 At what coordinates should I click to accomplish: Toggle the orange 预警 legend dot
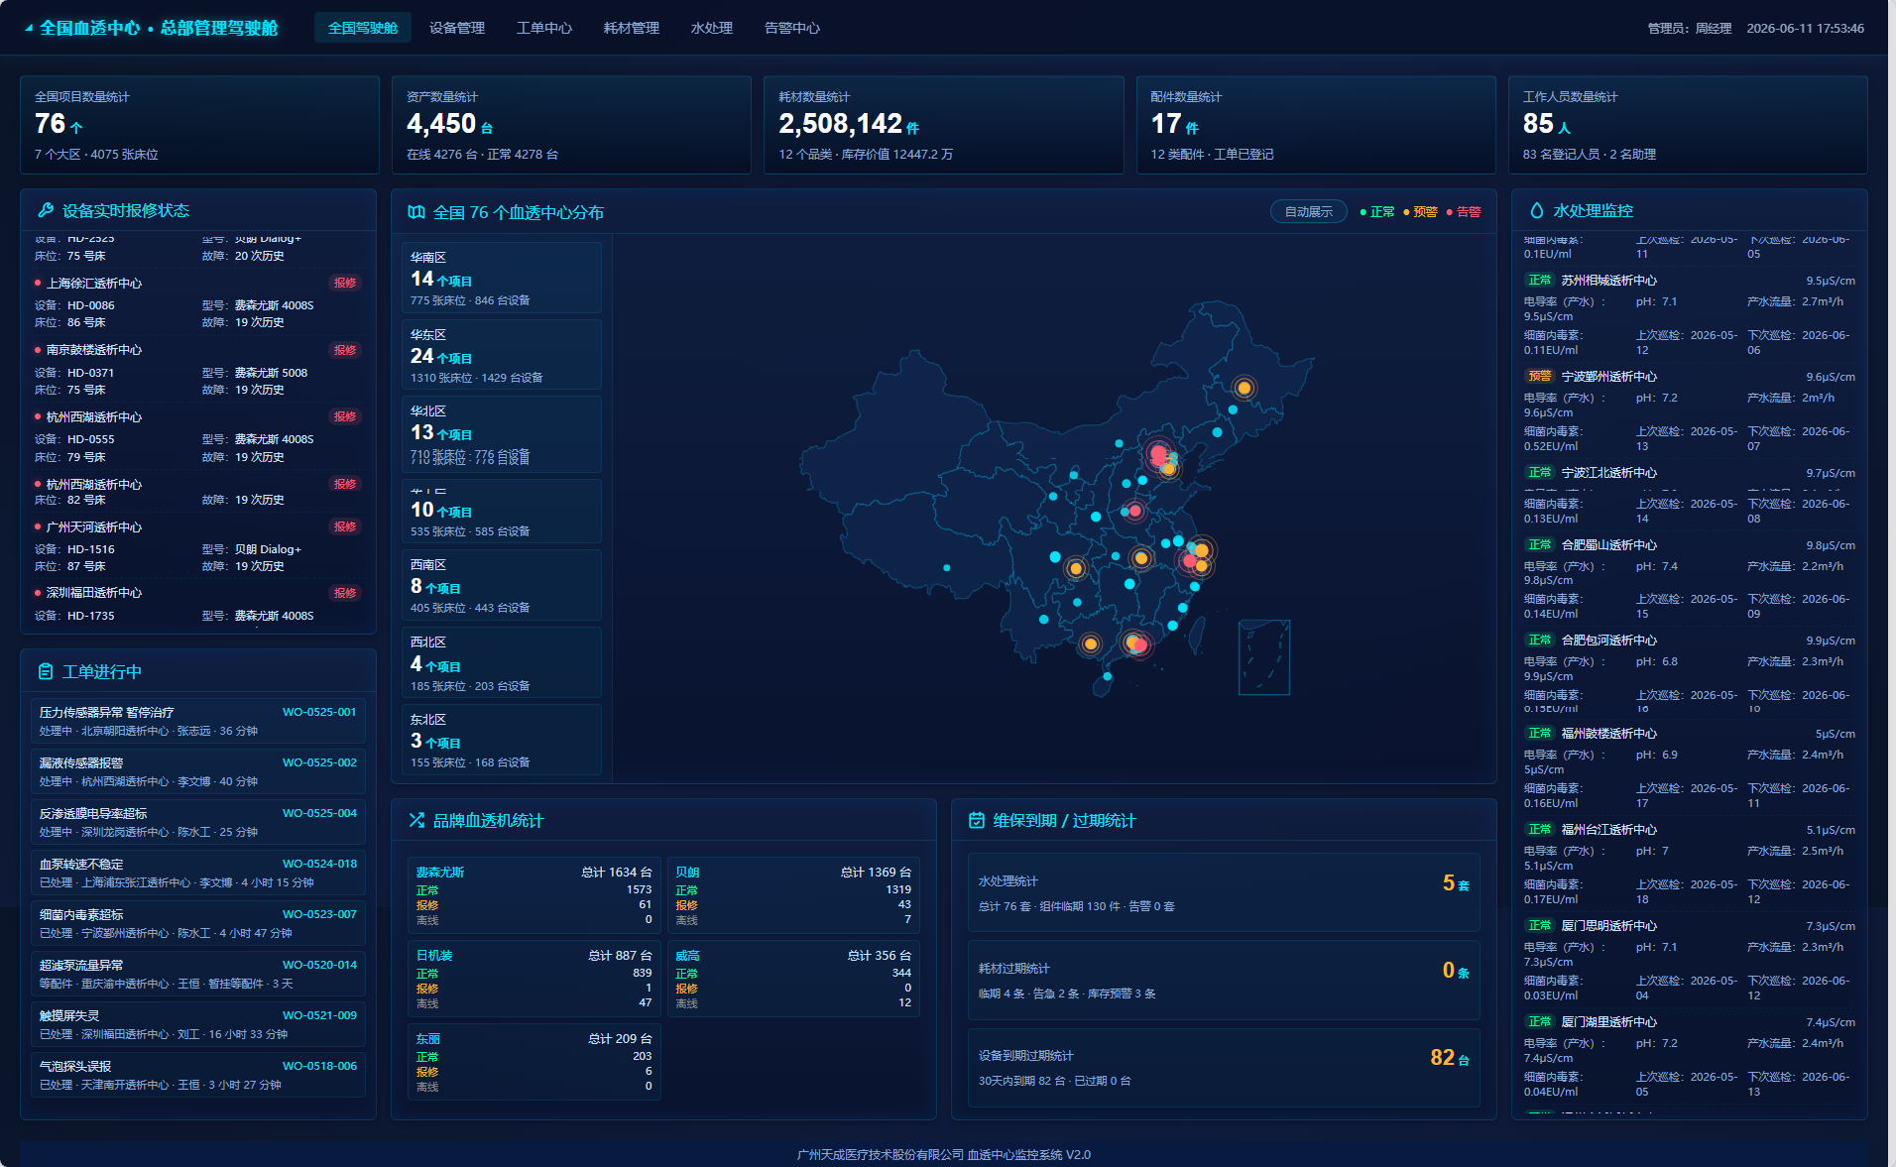[1406, 212]
